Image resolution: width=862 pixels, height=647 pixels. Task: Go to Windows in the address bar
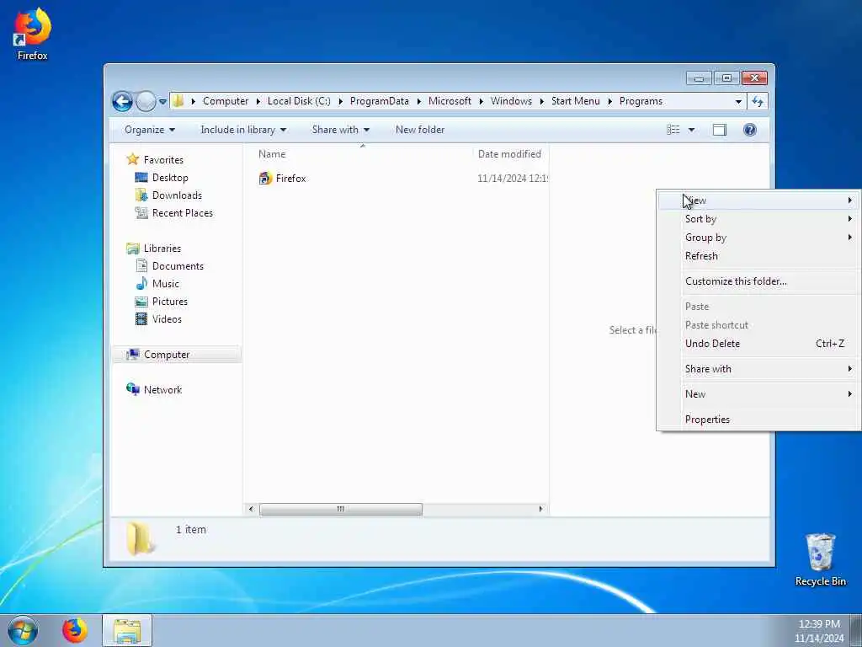511,101
